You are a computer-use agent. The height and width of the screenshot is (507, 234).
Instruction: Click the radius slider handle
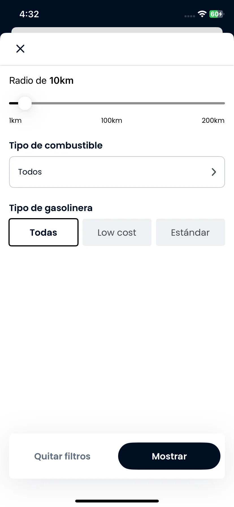tap(25, 103)
